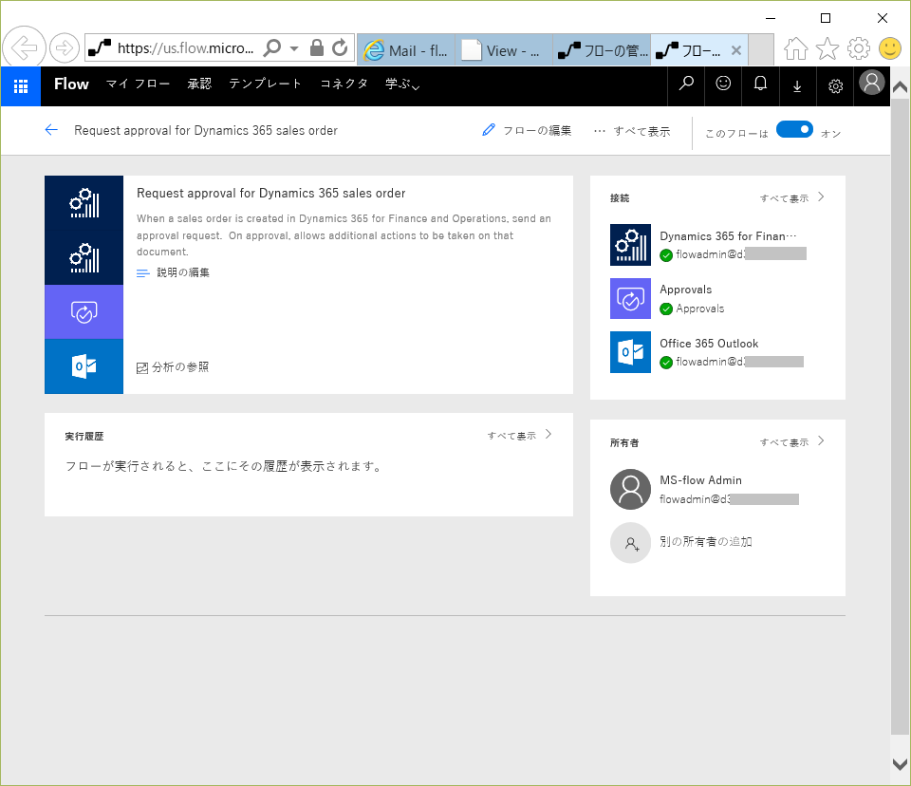Click 説明の編集 link
The width and height of the screenshot is (911, 786).
click(x=183, y=272)
